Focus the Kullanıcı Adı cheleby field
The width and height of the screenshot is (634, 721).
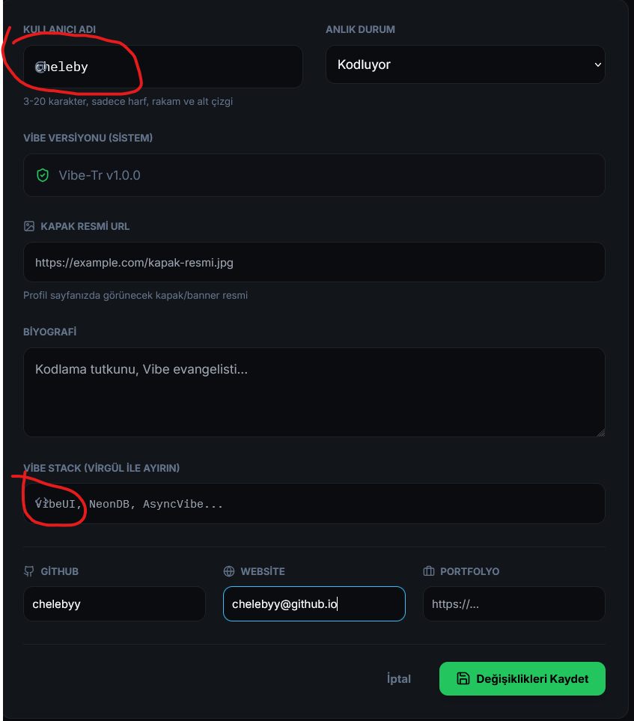[x=162, y=67]
